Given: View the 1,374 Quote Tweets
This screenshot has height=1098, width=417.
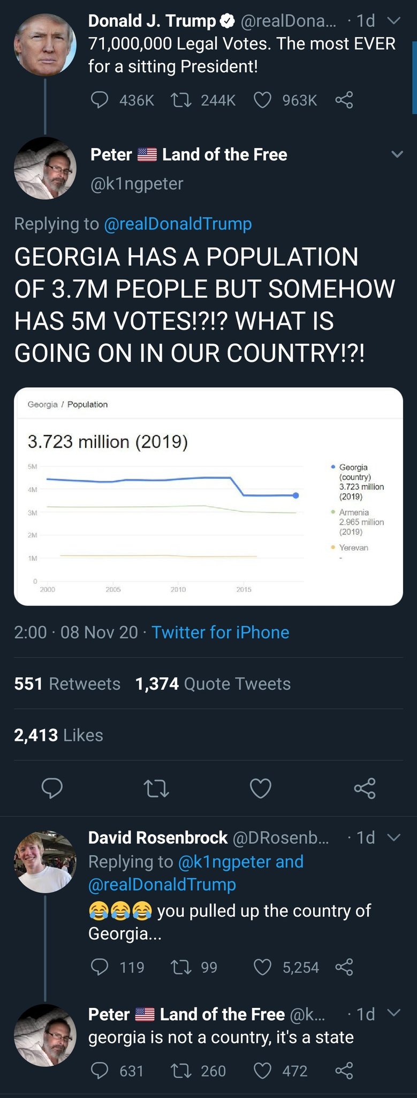Looking at the screenshot, I should click(x=213, y=684).
